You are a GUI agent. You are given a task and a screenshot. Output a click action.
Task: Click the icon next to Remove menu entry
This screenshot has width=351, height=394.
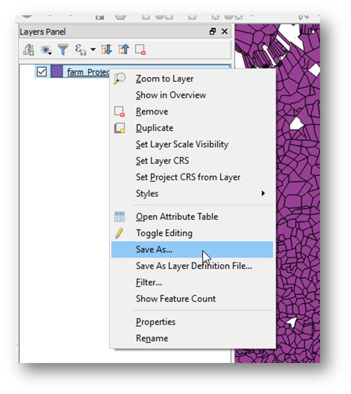coord(119,112)
